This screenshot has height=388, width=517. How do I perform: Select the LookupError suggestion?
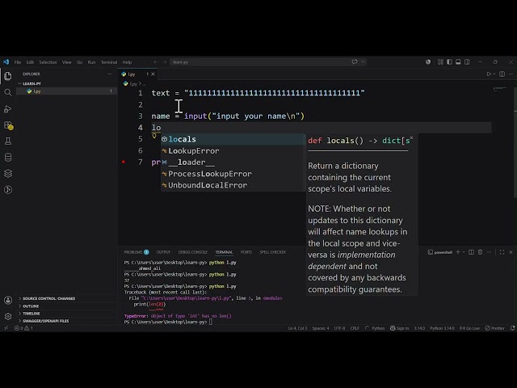pyautogui.click(x=233, y=151)
